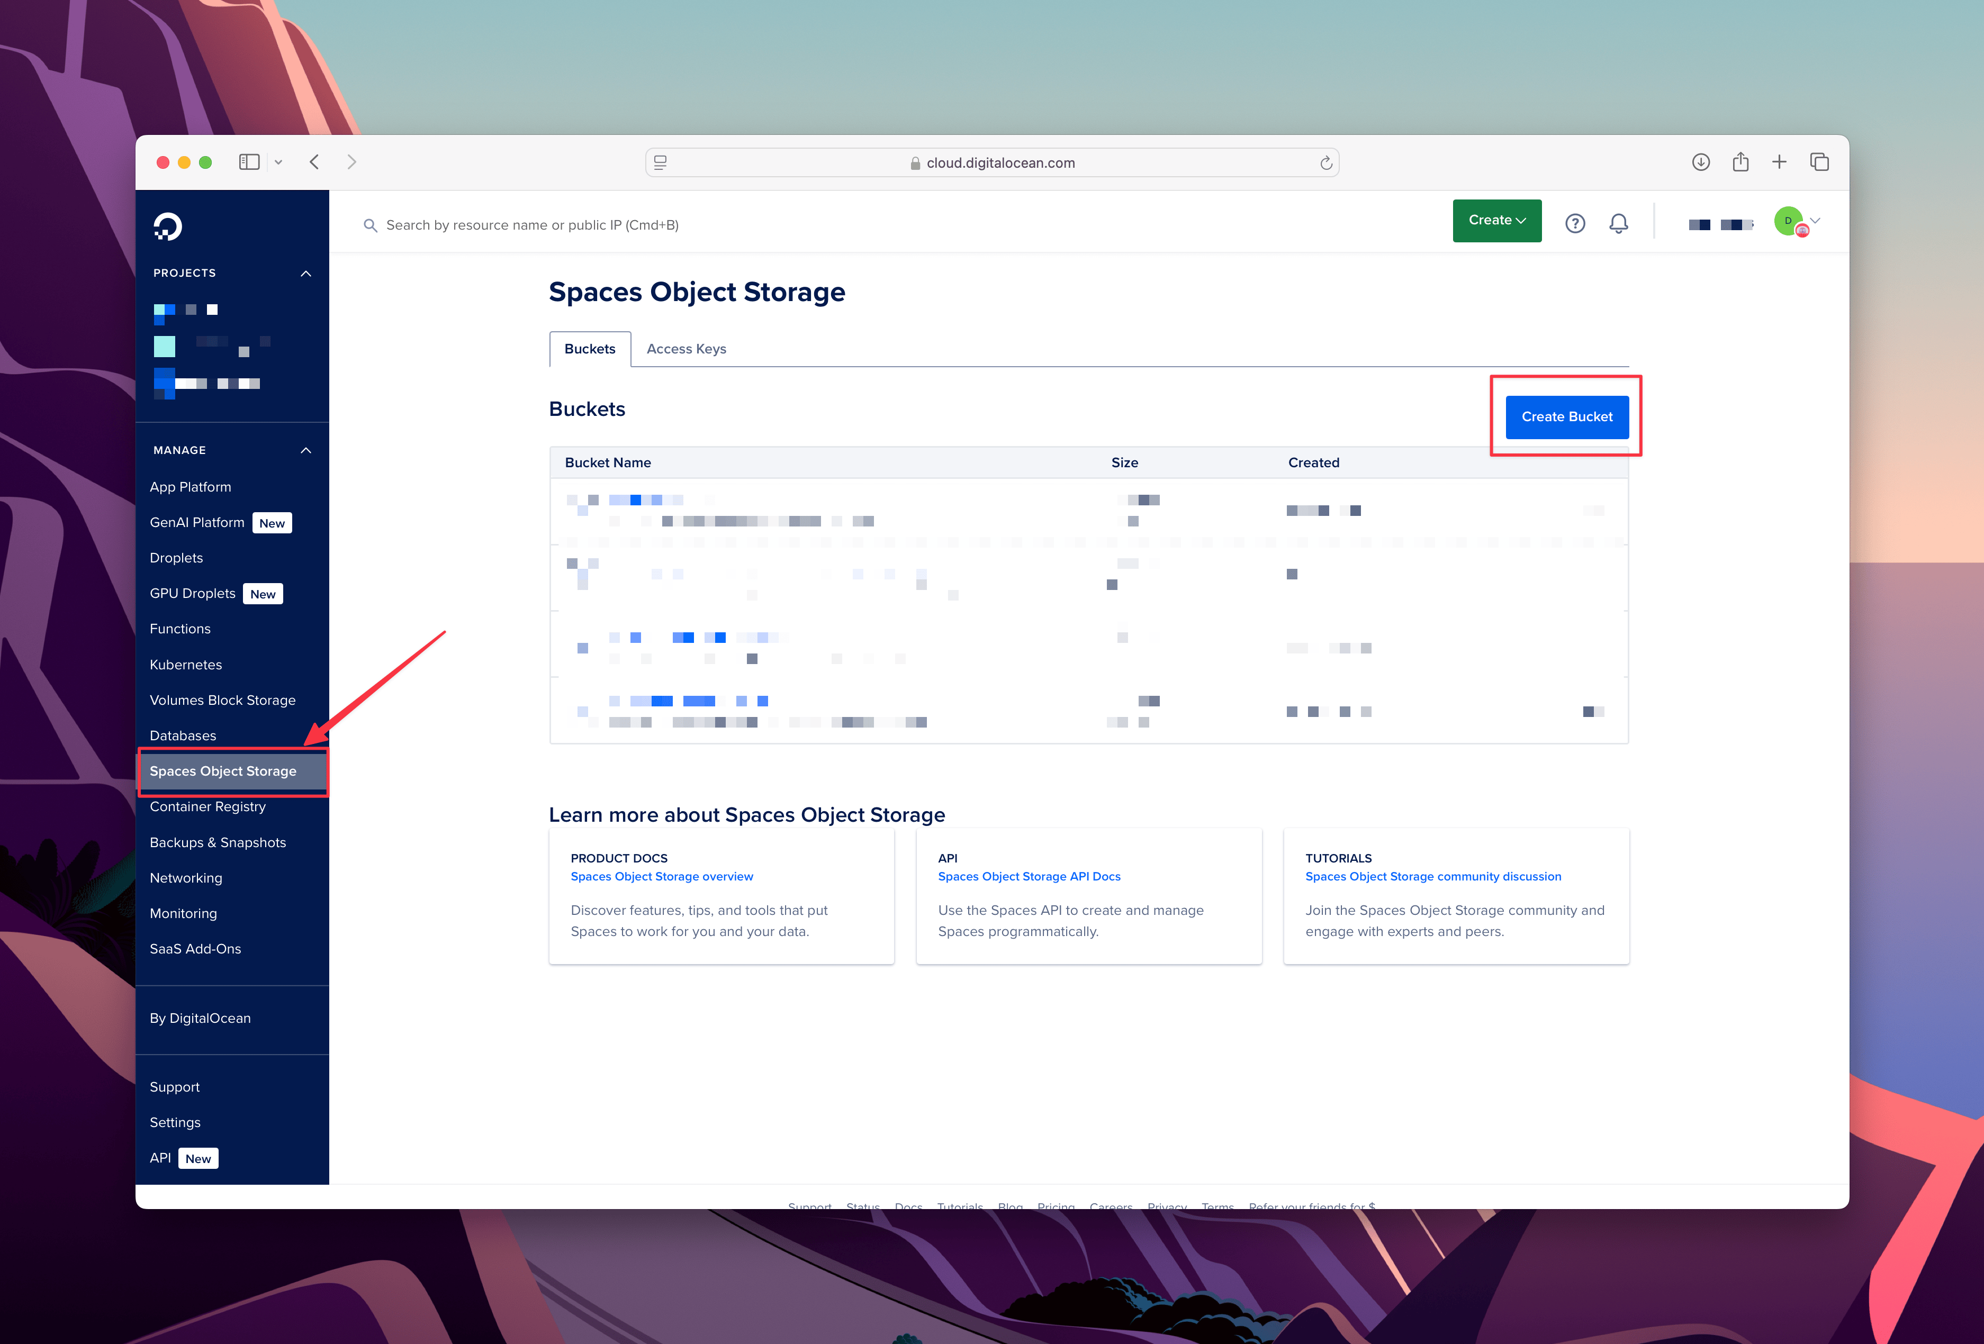Open Networking in the sidebar
Screen dimensions: 1984x1344
point(186,878)
